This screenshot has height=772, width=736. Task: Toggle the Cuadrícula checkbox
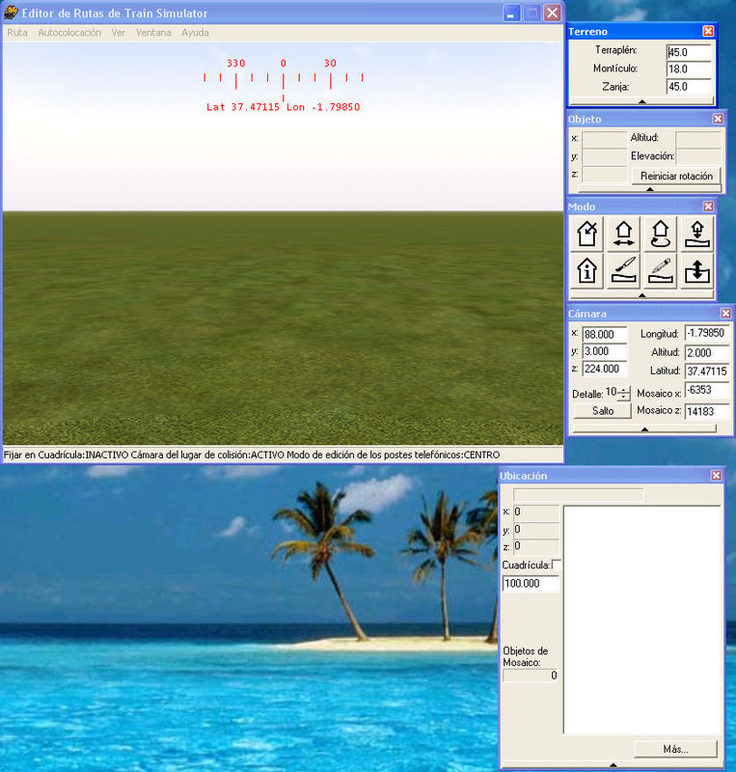click(x=557, y=565)
